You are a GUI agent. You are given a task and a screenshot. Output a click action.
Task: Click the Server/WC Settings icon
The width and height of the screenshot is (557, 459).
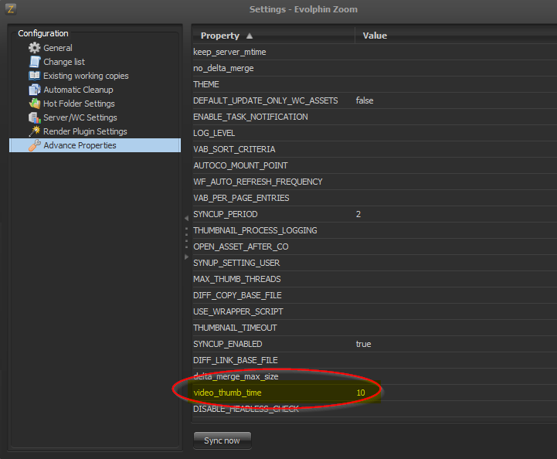click(x=35, y=117)
